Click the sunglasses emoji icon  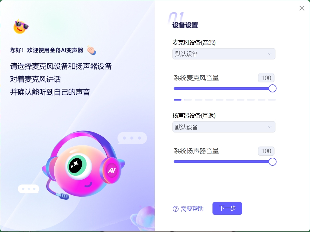[x=21, y=26]
